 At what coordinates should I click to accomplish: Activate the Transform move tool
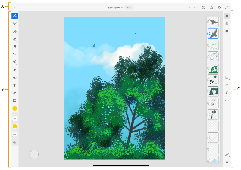coord(15,54)
